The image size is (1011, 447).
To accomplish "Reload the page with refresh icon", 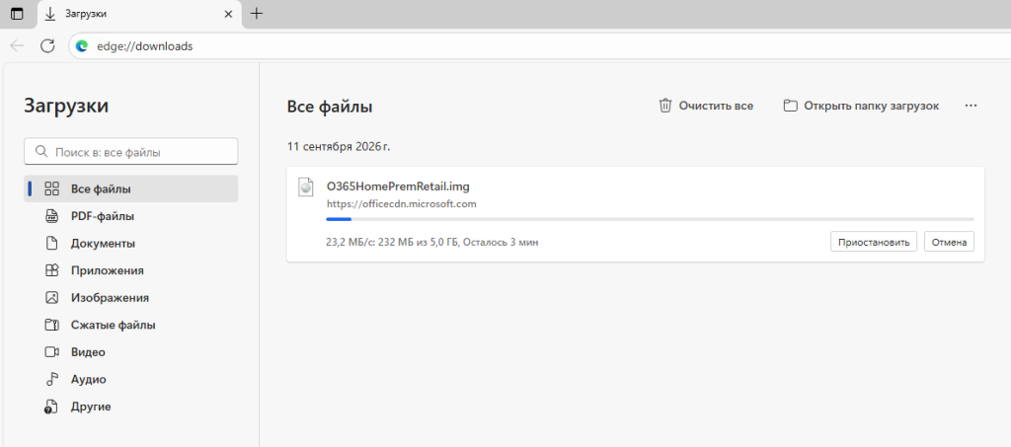I will click(47, 45).
